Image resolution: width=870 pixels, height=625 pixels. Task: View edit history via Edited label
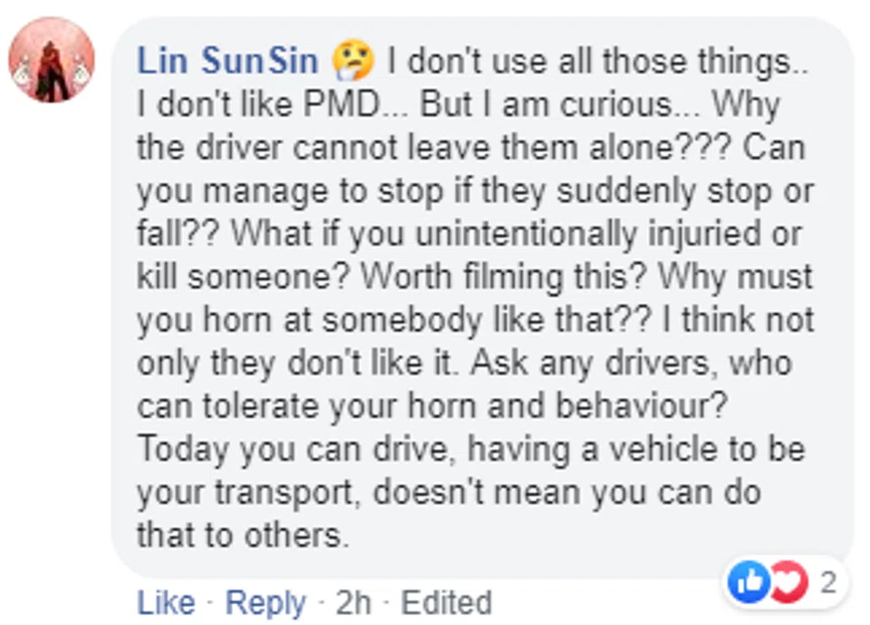pos(446,602)
